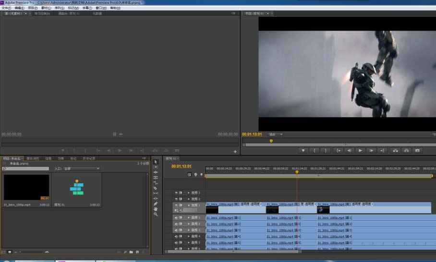
Task: Expand the 音频 1 track
Action: [x=189, y=217]
